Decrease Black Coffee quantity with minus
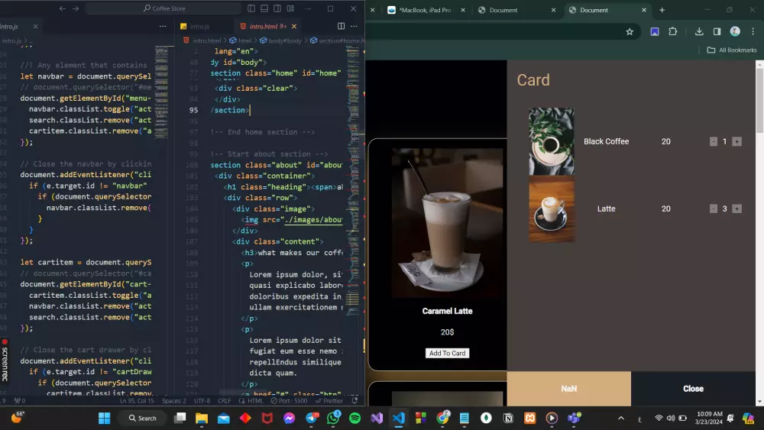 [x=714, y=142]
